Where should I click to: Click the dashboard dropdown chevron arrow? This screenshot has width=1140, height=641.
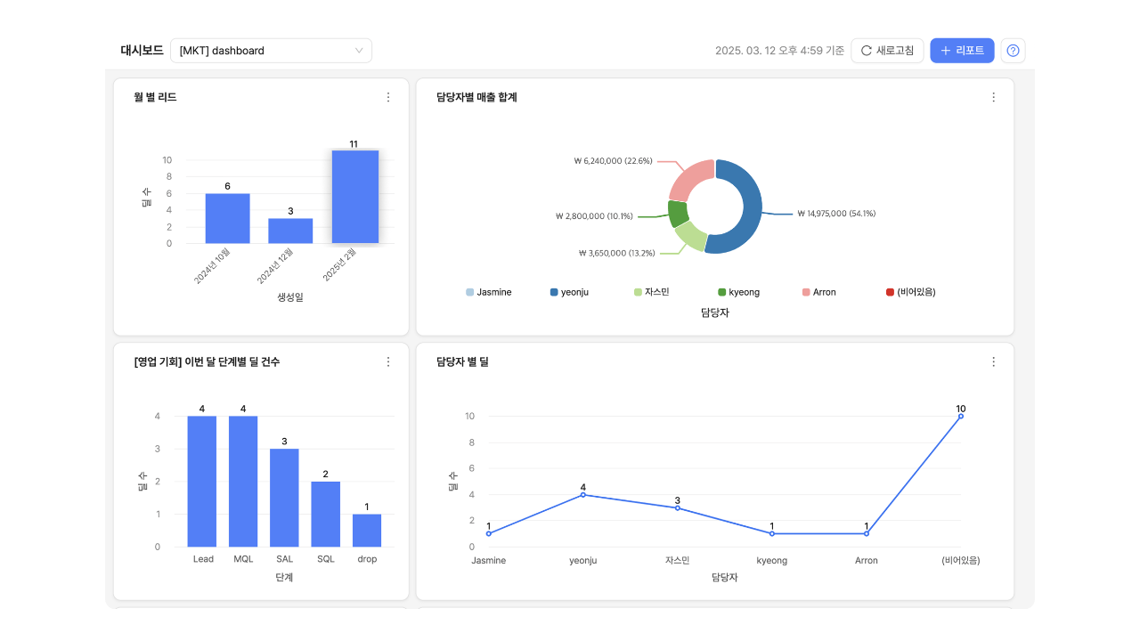pos(359,51)
